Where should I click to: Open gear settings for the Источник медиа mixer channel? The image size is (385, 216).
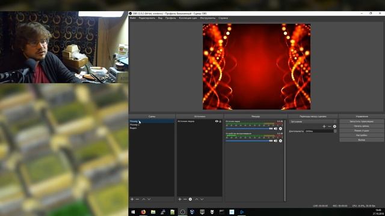[x=280, y=128]
